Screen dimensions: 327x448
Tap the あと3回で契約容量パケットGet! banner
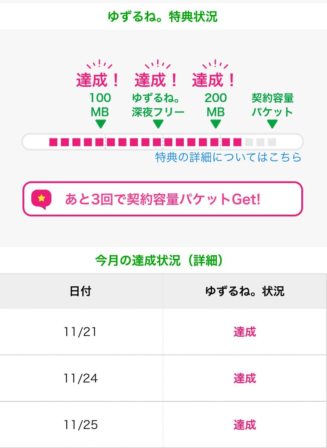tap(163, 199)
